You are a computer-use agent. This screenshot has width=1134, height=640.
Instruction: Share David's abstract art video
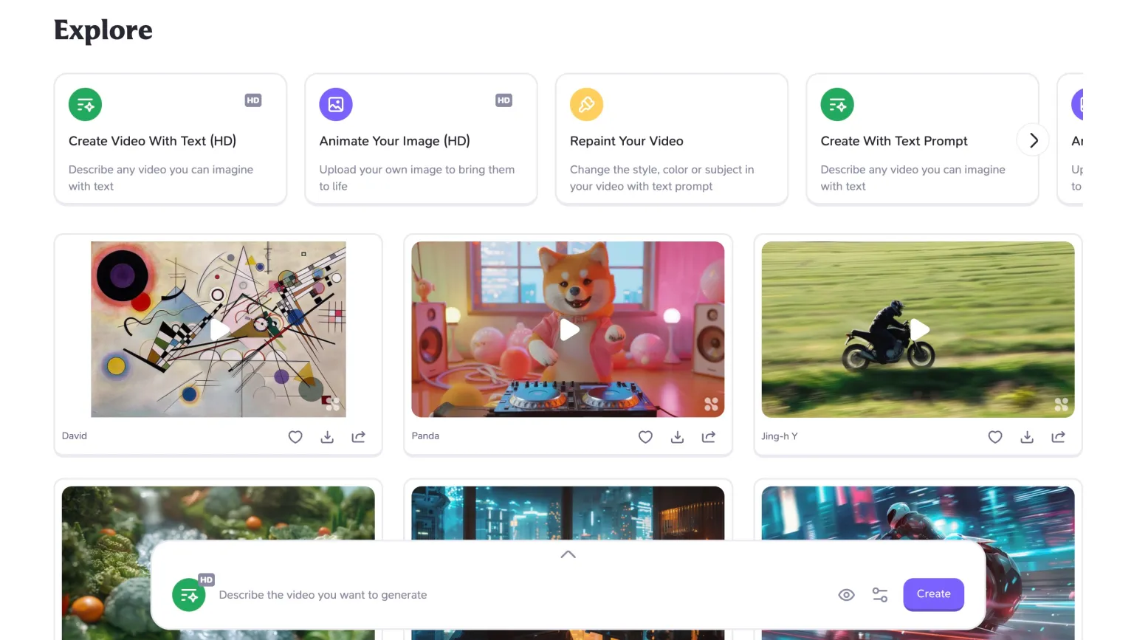[x=359, y=437]
